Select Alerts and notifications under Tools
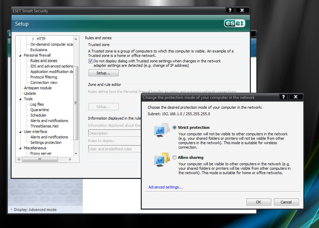319x228 pixels. pos(49,121)
